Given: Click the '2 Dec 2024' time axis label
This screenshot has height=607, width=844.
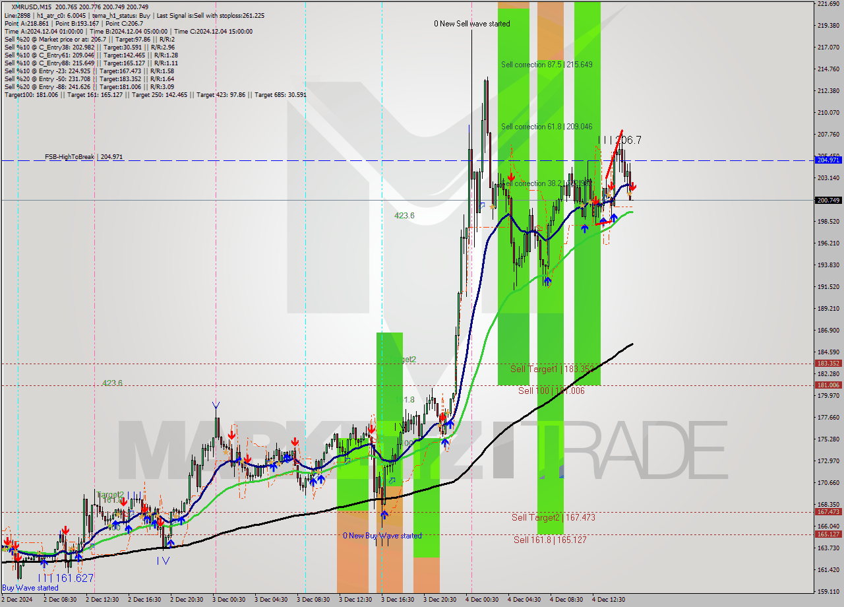Looking at the screenshot, I should click(16, 600).
